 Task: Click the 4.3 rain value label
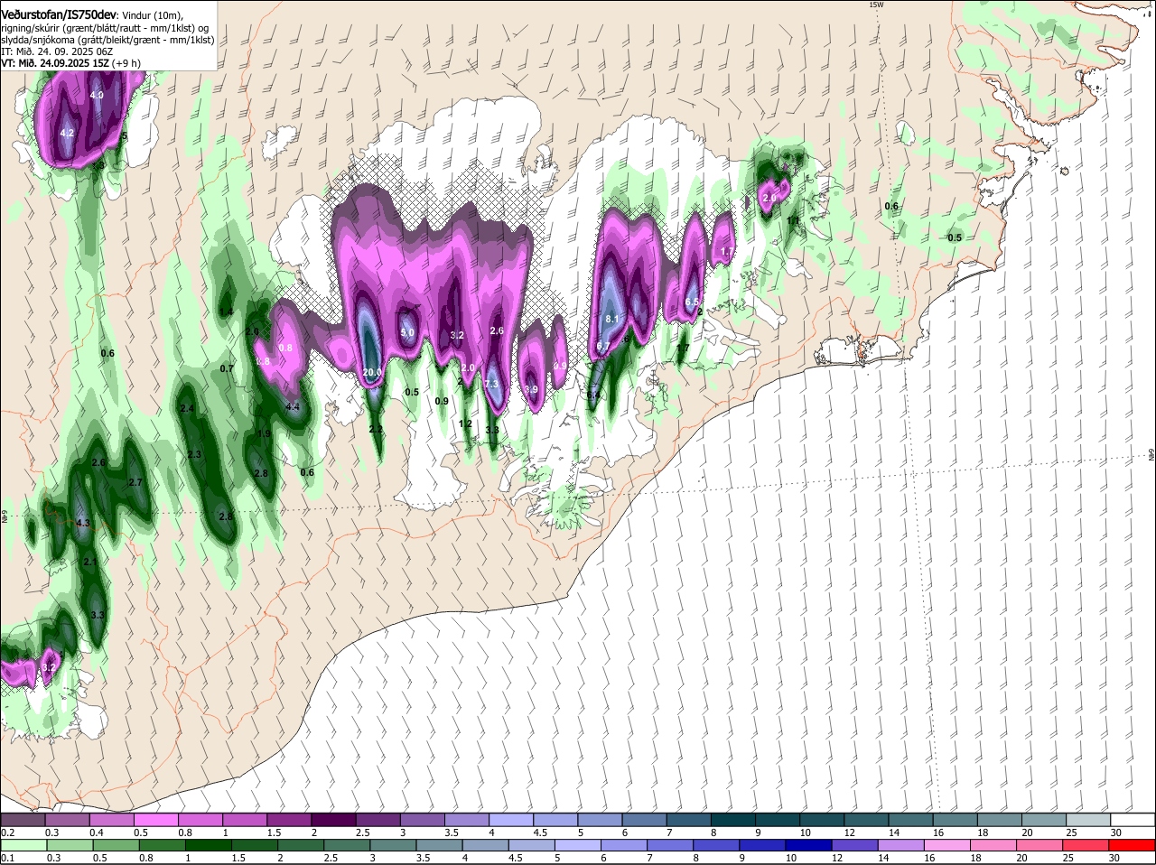[x=83, y=524]
